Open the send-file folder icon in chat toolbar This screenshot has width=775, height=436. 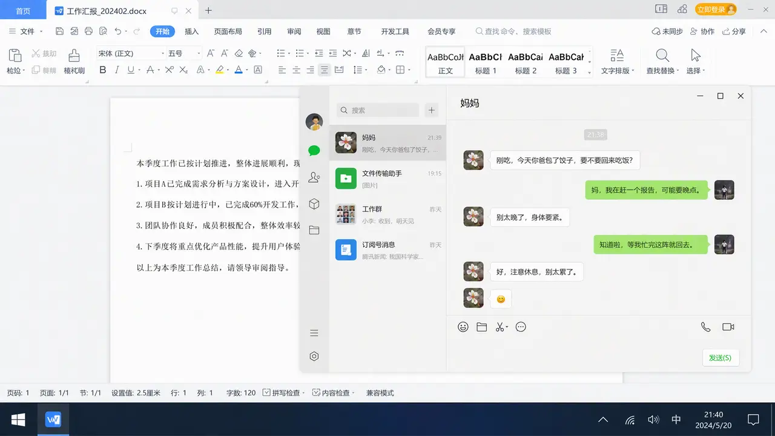tap(482, 327)
